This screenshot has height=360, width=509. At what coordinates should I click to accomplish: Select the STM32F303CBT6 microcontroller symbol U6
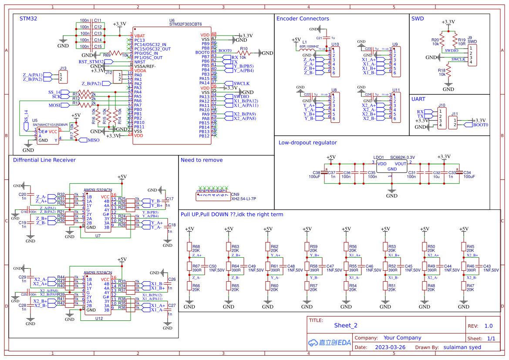pos(172,85)
